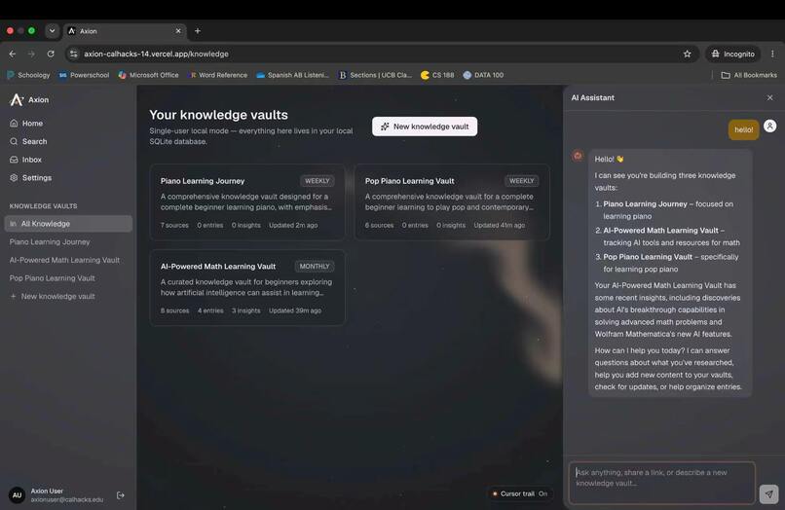Viewport: 785px width, 510px height.
Task: Click the New knowledge vault button
Action: 425,127
